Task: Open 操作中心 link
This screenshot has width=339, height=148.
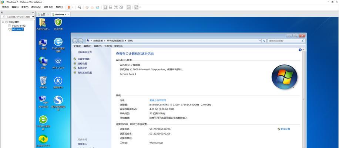Action: (x=83, y=144)
